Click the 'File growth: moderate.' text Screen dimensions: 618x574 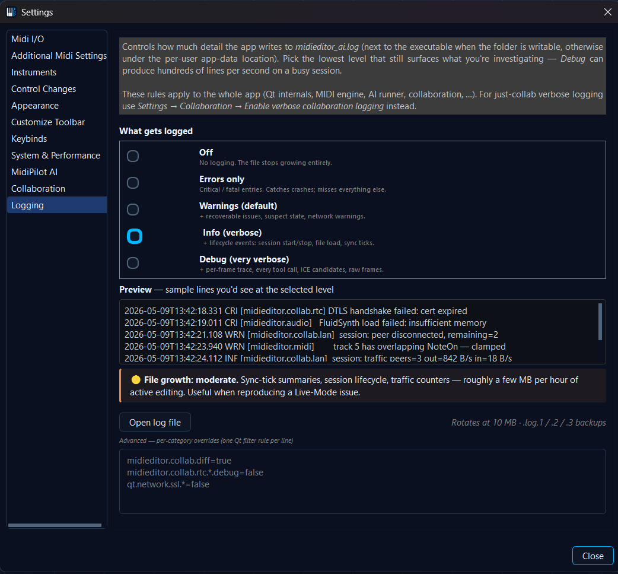[191, 380]
